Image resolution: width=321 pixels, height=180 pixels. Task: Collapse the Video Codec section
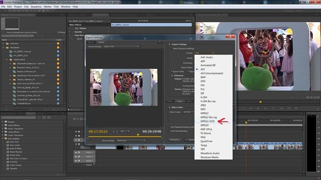[x=170, y=107]
